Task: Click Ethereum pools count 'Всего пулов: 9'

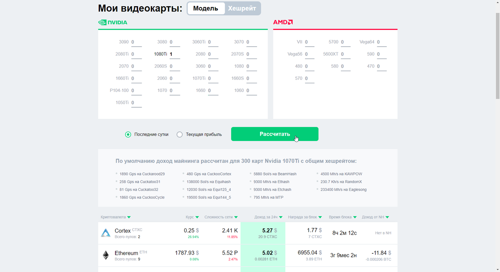Action: 127,259
